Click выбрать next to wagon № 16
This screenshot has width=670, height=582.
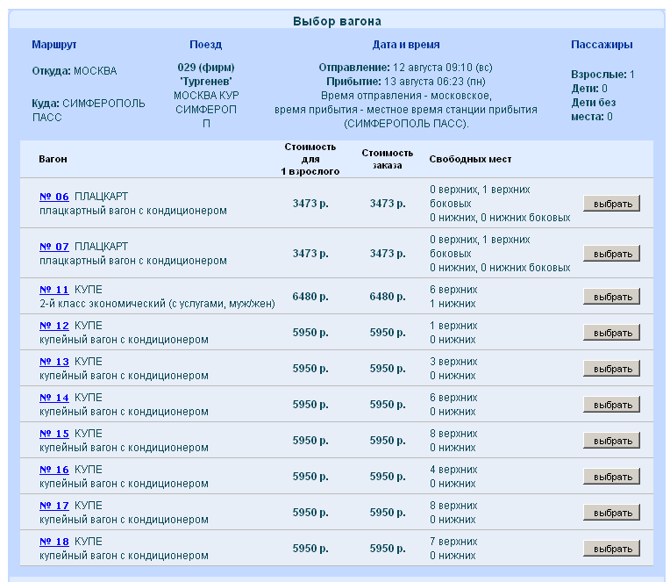(x=611, y=477)
